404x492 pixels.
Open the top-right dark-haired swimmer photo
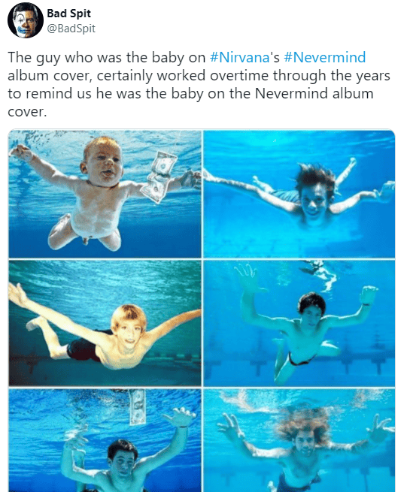coord(299,194)
